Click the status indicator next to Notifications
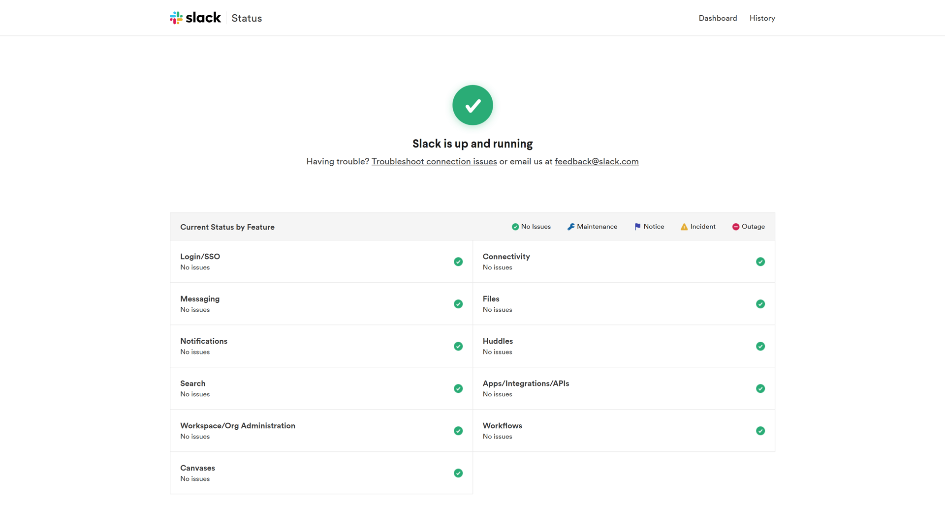The height and width of the screenshot is (531, 945). coord(458,346)
